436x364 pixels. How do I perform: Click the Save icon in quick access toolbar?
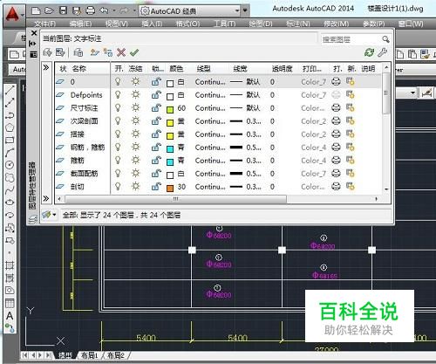click(x=63, y=11)
